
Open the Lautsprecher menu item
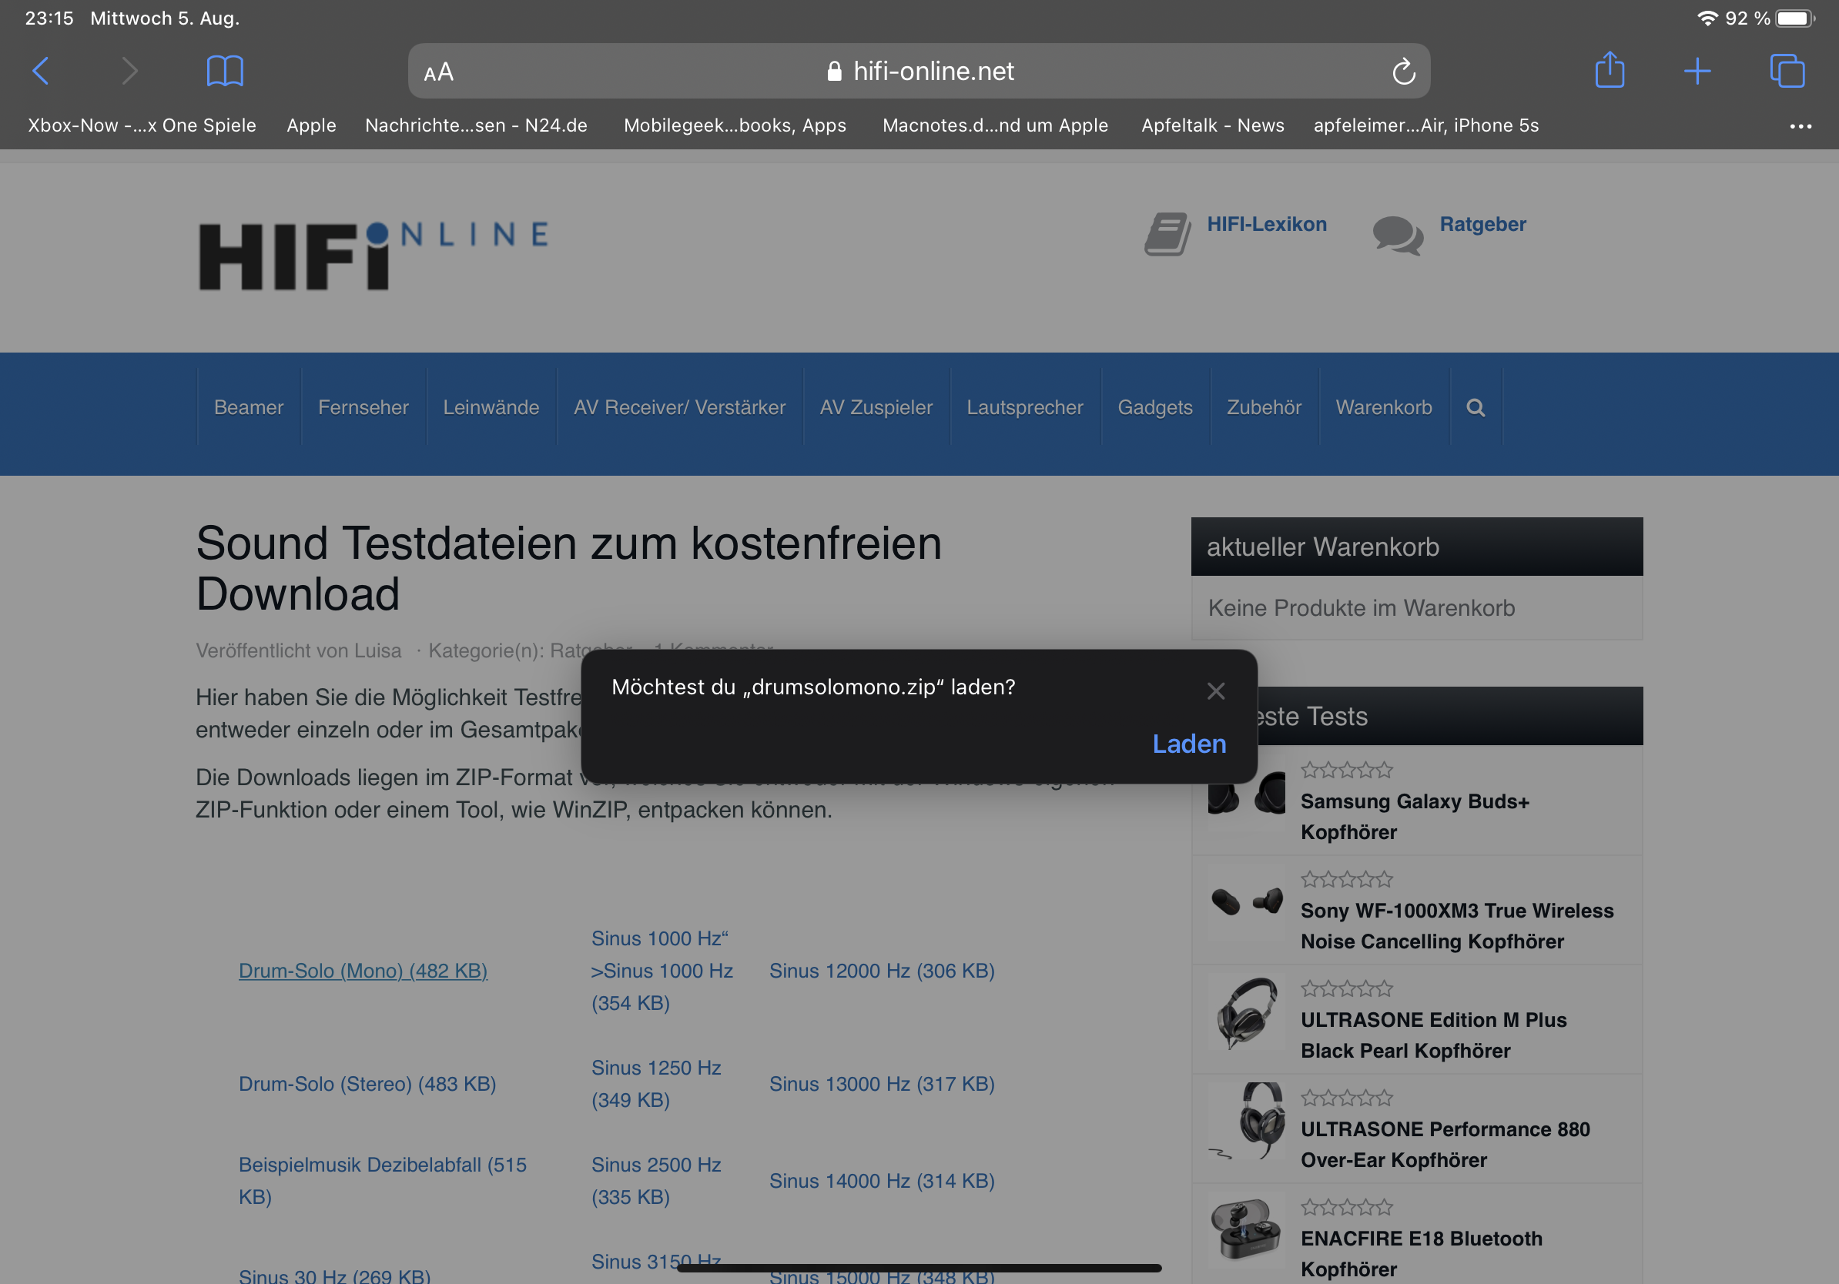pyautogui.click(x=1024, y=407)
